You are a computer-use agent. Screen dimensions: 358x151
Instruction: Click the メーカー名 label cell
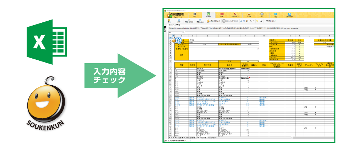coord(181,47)
